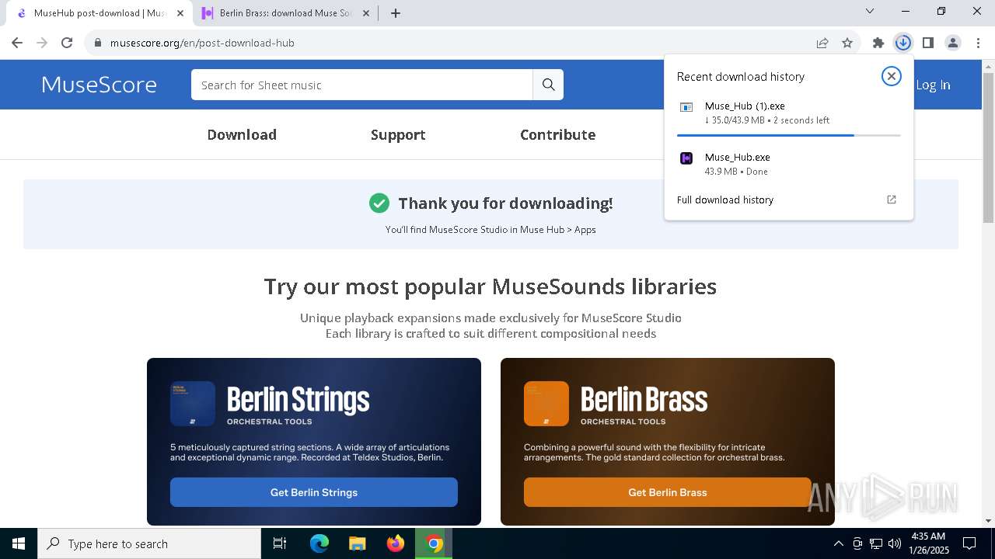This screenshot has height=559, width=995.
Task: Click the MuseScore logo
Action: pyautogui.click(x=99, y=84)
